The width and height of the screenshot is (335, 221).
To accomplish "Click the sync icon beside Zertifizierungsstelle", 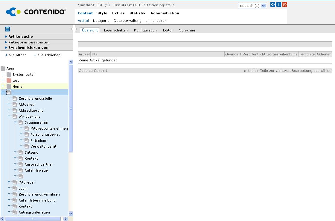I will [x=15, y=99].
